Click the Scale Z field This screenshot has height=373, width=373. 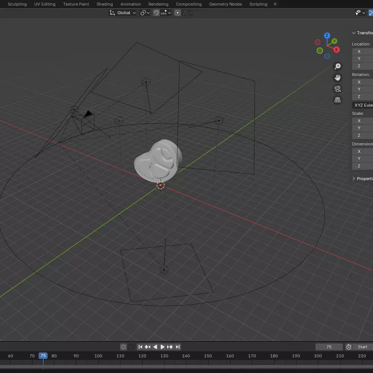tap(363, 135)
